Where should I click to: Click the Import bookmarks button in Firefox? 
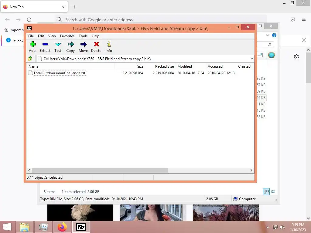tap(14, 30)
